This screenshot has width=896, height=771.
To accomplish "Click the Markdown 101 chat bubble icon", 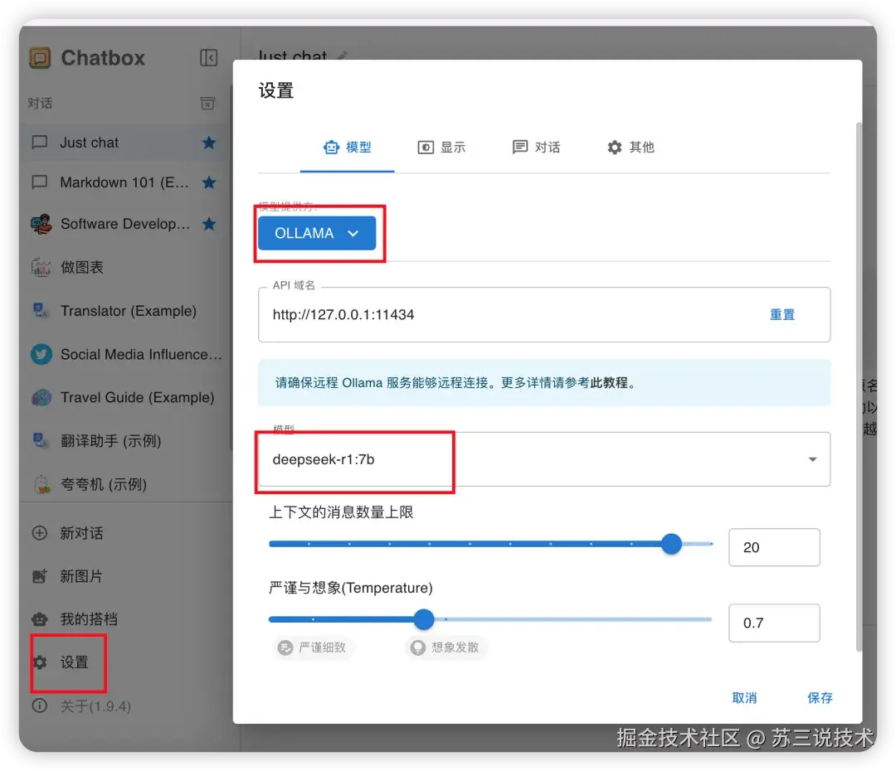I will [x=40, y=182].
